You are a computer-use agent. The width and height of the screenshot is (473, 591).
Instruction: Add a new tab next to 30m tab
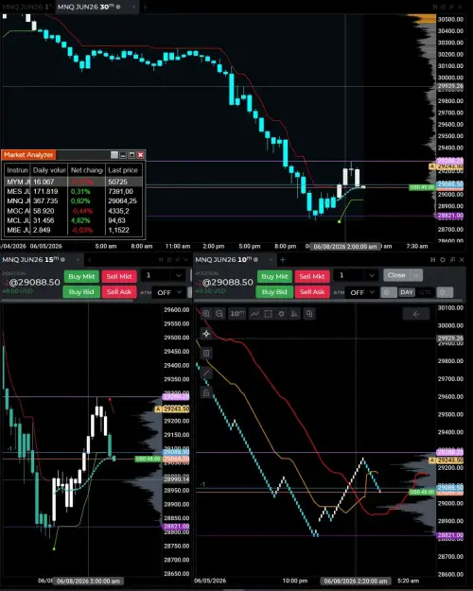(146, 7)
